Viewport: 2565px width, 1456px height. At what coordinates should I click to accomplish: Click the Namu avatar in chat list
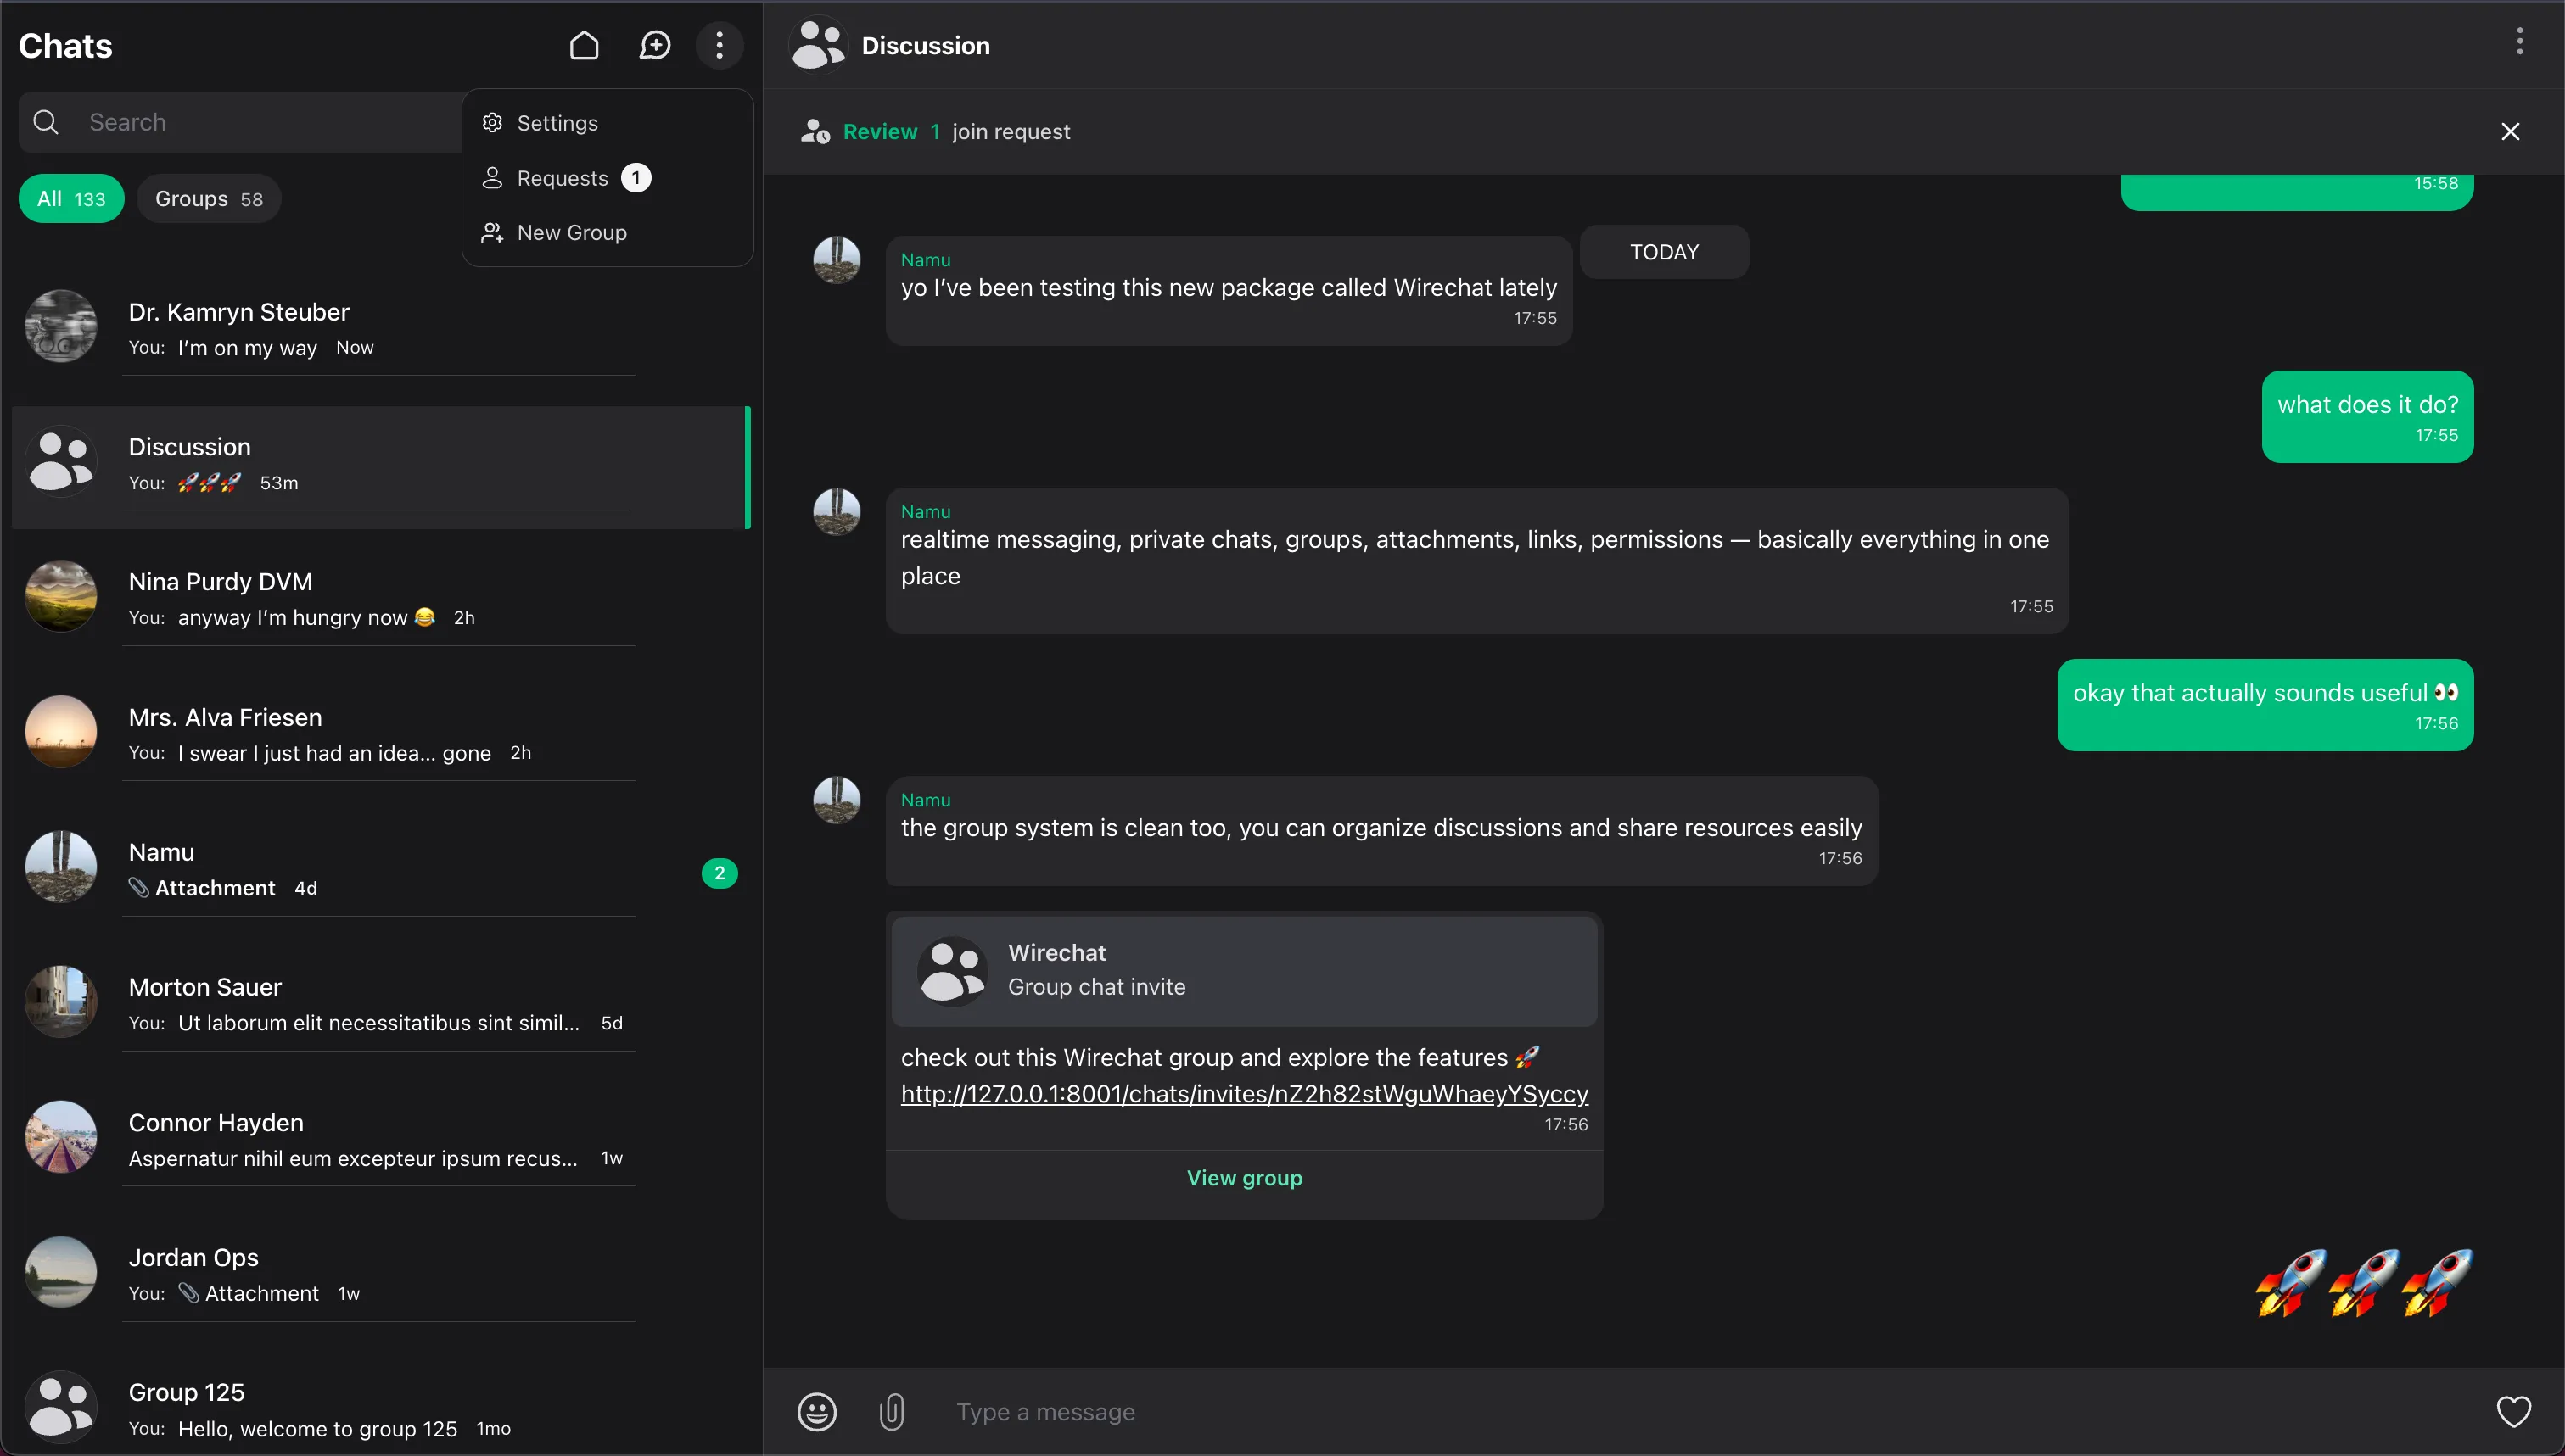click(61, 866)
